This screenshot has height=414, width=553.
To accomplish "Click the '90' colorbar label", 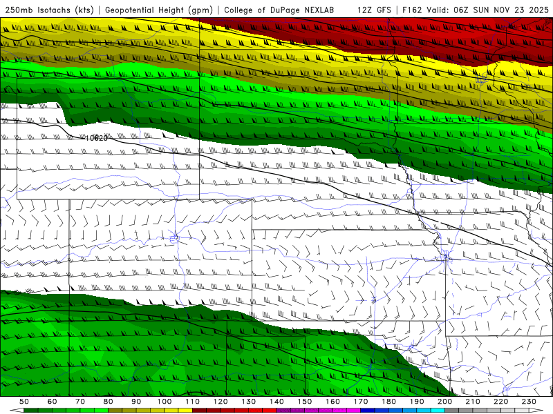I will click(136, 402).
